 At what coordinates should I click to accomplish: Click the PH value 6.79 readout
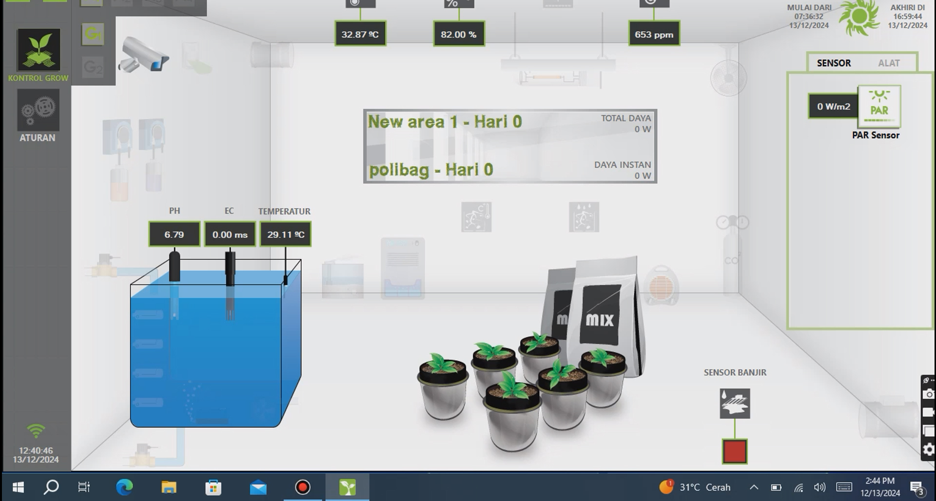pyautogui.click(x=174, y=234)
